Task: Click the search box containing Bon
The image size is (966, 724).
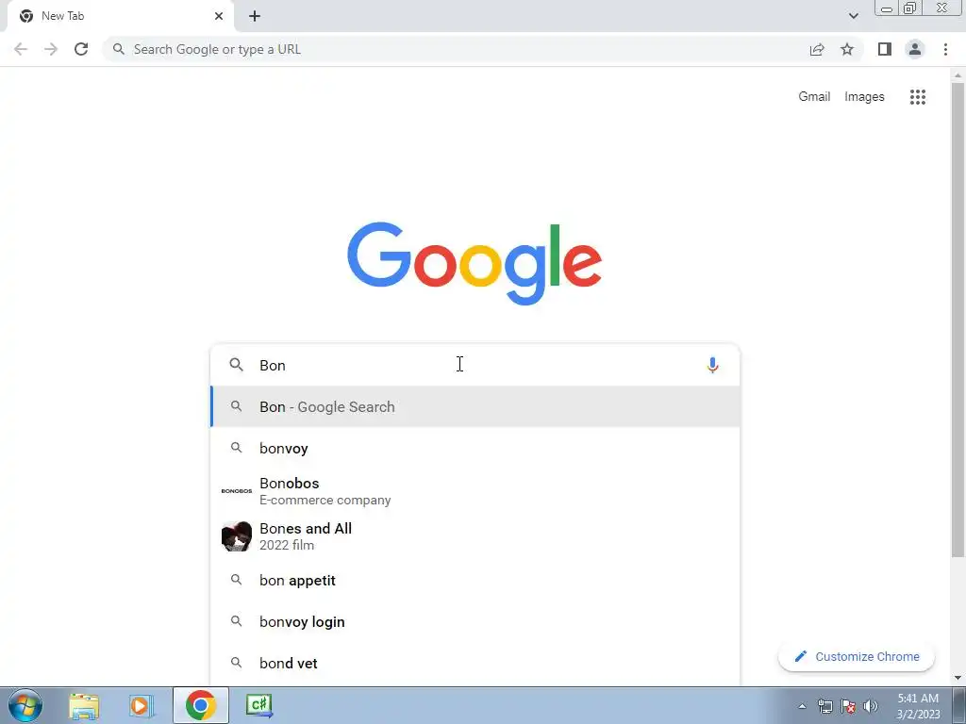Action: pyautogui.click(x=475, y=365)
